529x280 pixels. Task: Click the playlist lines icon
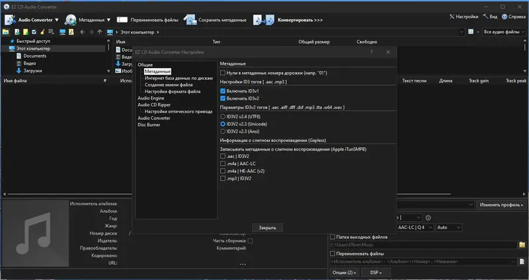tap(51, 32)
